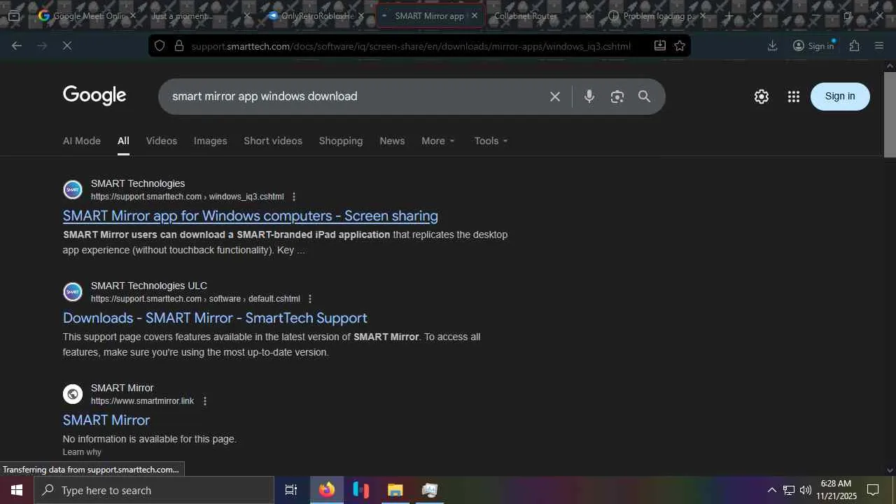Show site security info via padlock icon
The width and height of the screenshot is (896, 504).
tap(178, 45)
